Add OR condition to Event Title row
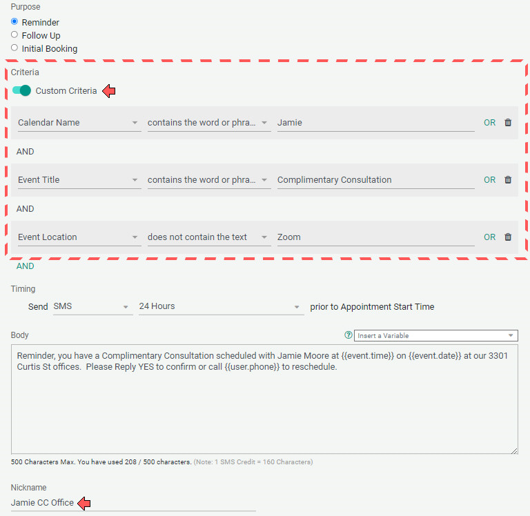Viewport: 530px width, 516px height. 489,180
